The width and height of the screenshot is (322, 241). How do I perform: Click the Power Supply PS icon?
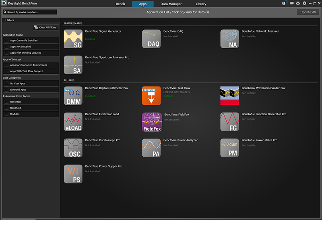pos(73,174)
